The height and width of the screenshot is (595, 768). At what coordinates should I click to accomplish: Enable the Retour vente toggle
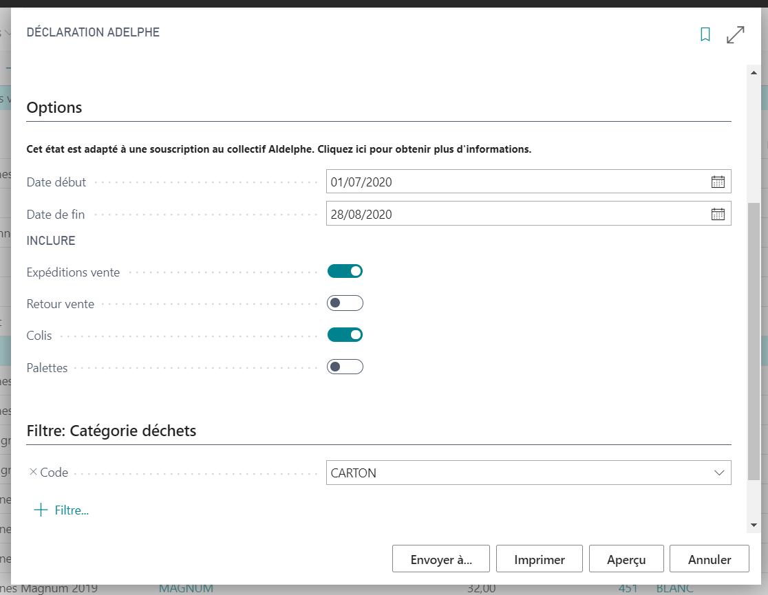tap(345, 303)
